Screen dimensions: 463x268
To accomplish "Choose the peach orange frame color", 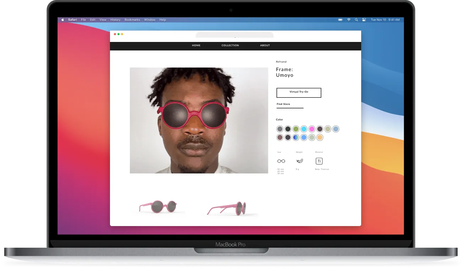I will click(320, 137).
